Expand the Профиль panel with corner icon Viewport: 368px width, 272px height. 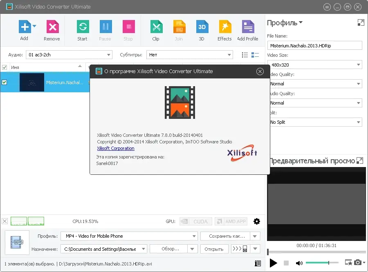(361, 22)
